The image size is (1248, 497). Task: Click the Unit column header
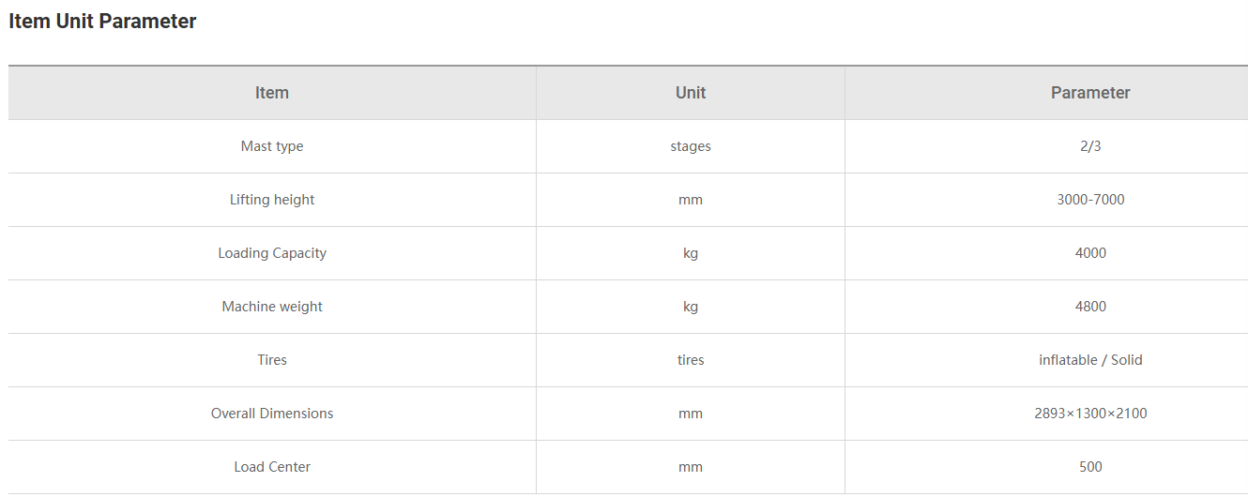691,93
